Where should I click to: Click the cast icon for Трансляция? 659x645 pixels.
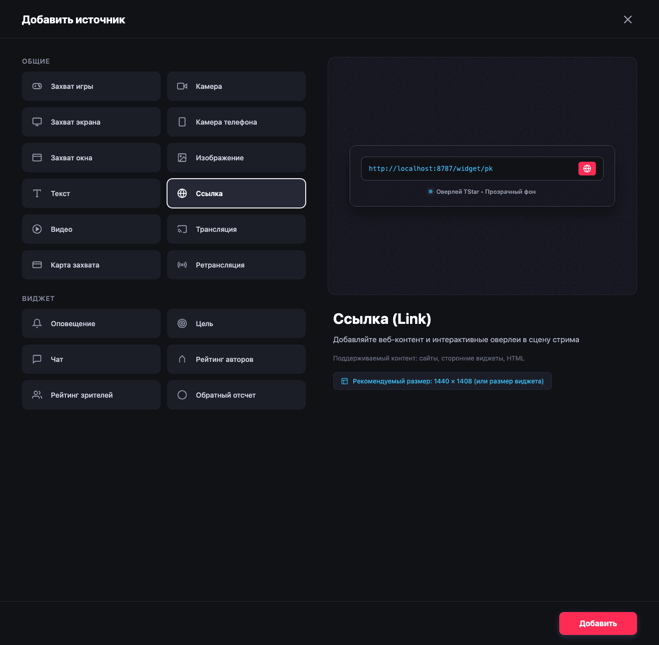[182, 229]
